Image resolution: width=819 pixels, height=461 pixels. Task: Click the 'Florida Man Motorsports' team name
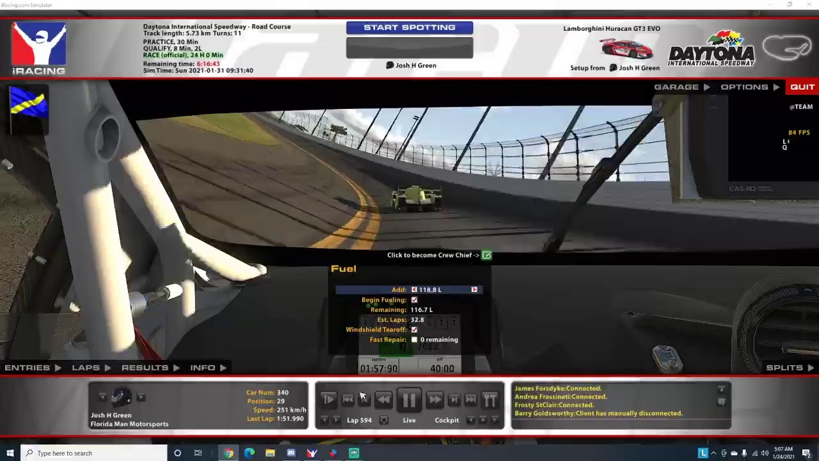pos(129,424)
